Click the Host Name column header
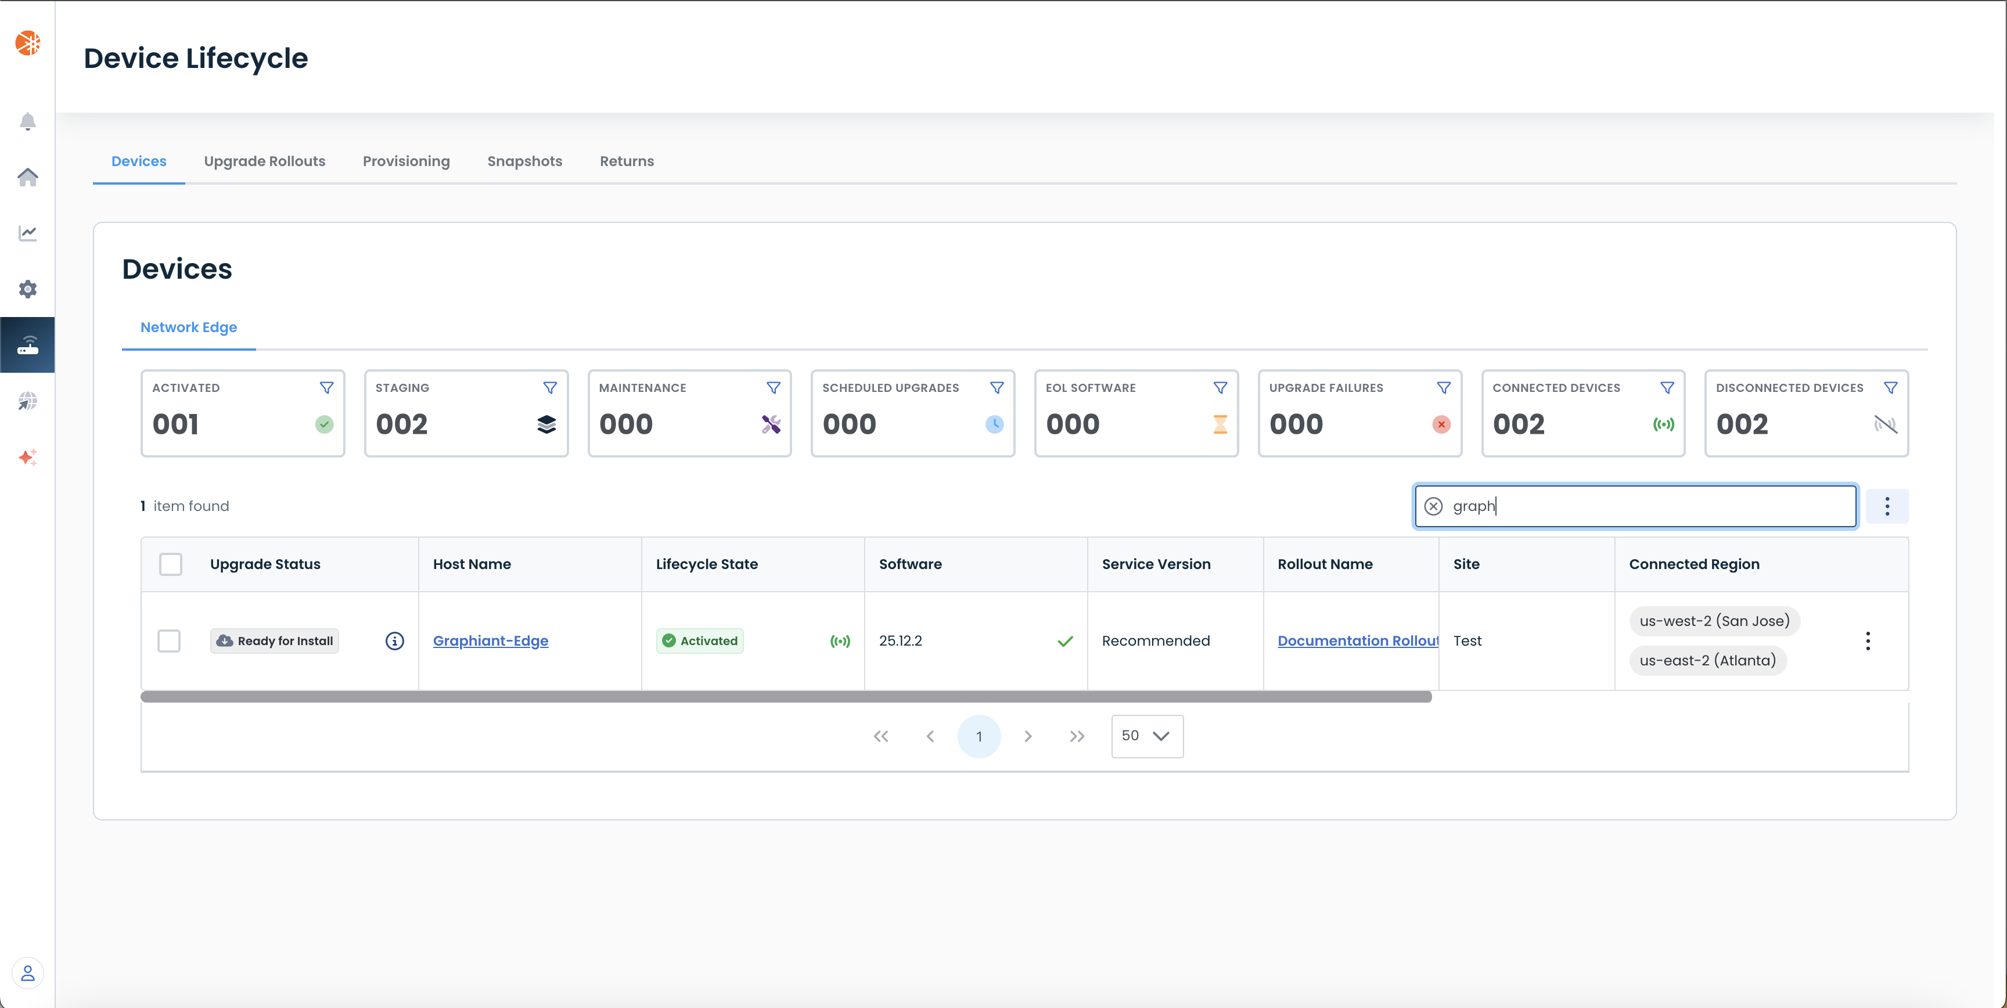 472,564
